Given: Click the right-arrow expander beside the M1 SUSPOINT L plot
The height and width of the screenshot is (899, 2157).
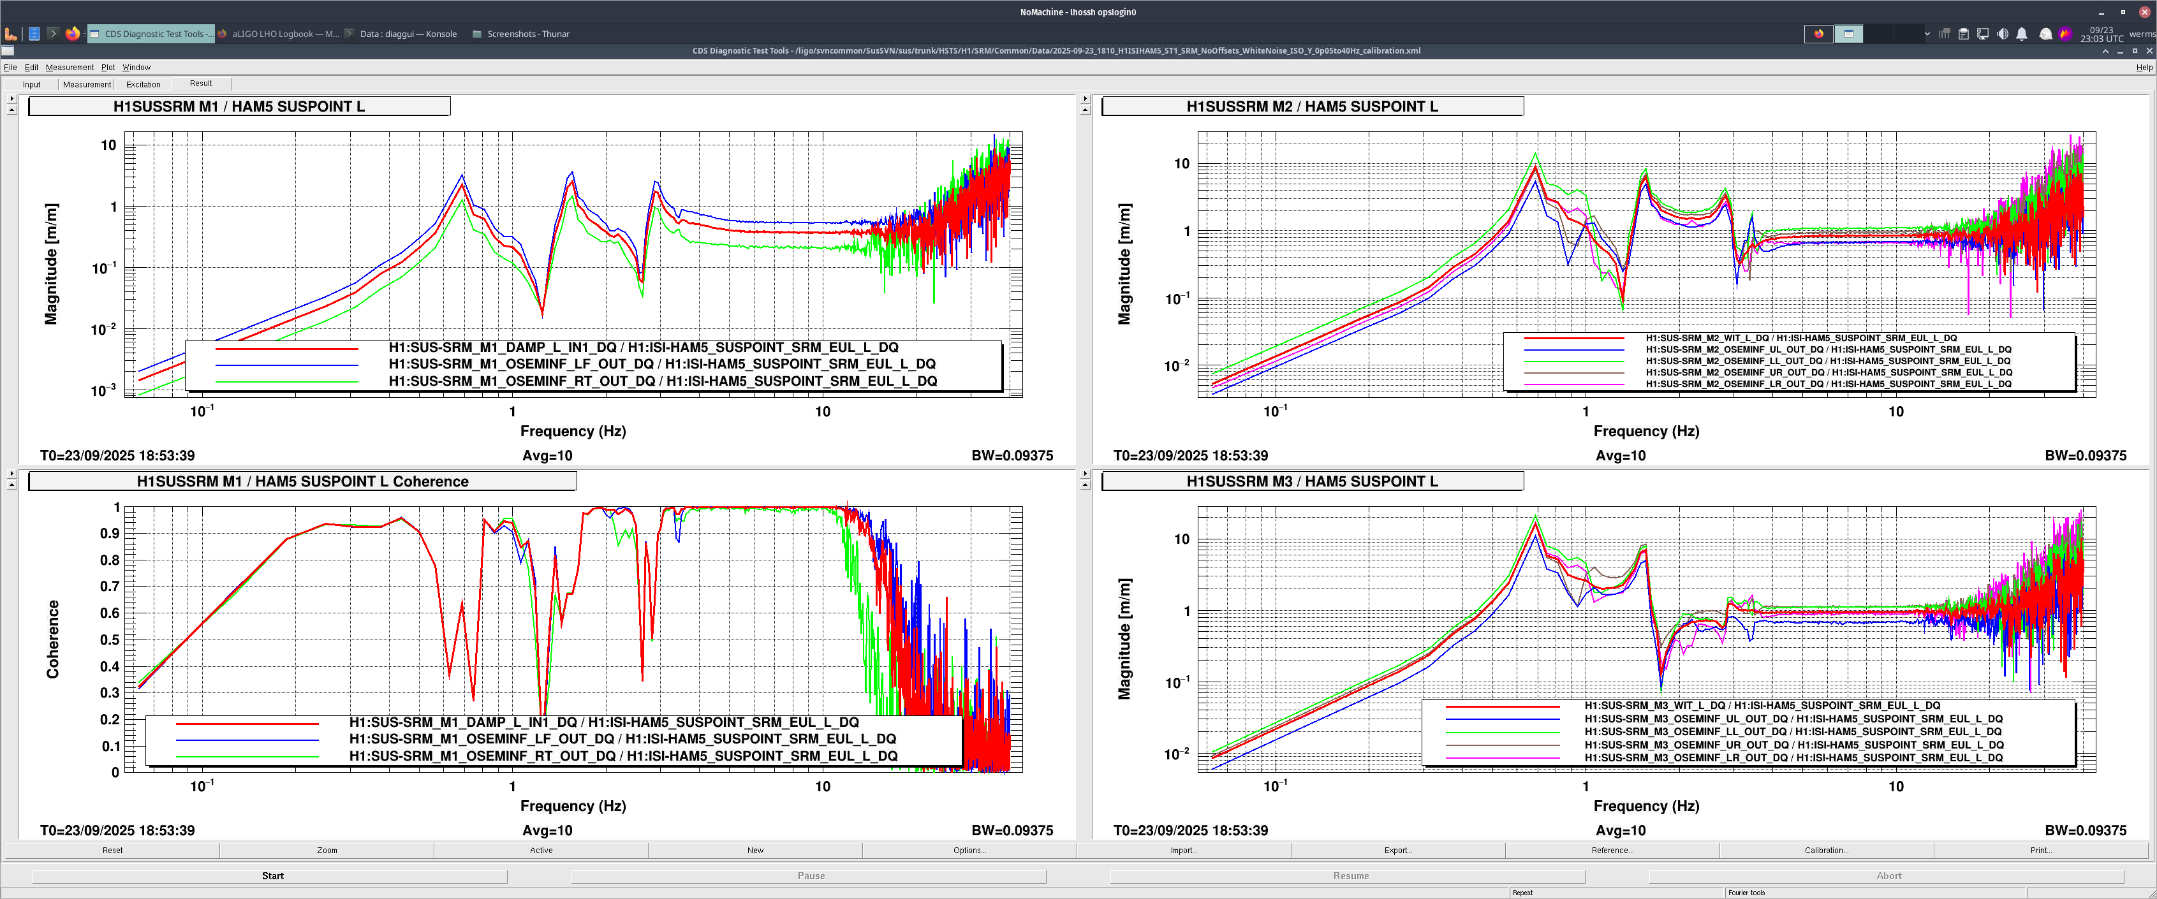Looking at the screenshot, I should [x=11, y=99].
